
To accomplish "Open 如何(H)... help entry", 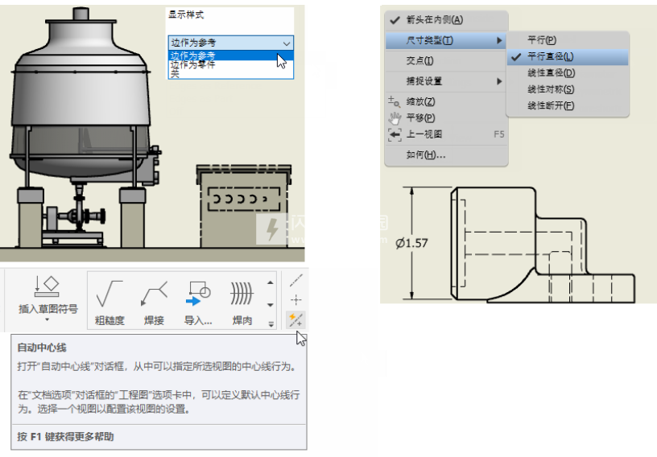I will pos(426,154).
